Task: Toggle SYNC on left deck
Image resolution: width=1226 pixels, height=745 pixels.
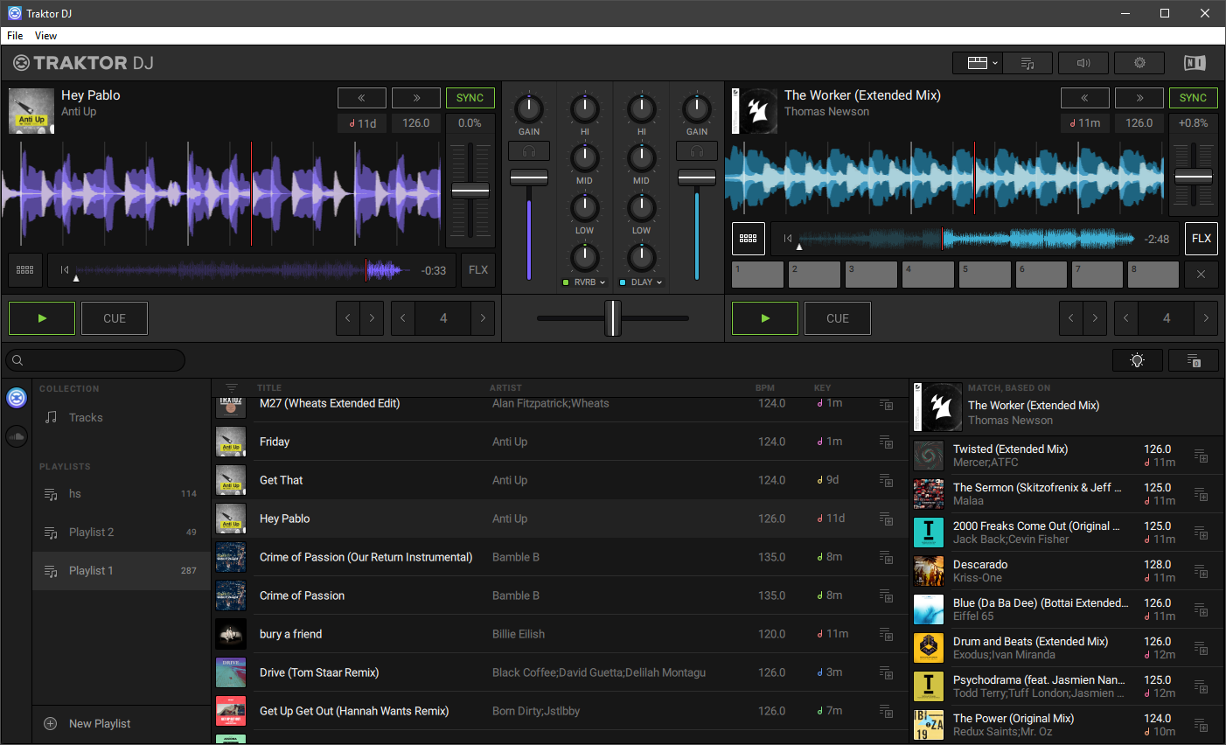Action: click(470, 98)
